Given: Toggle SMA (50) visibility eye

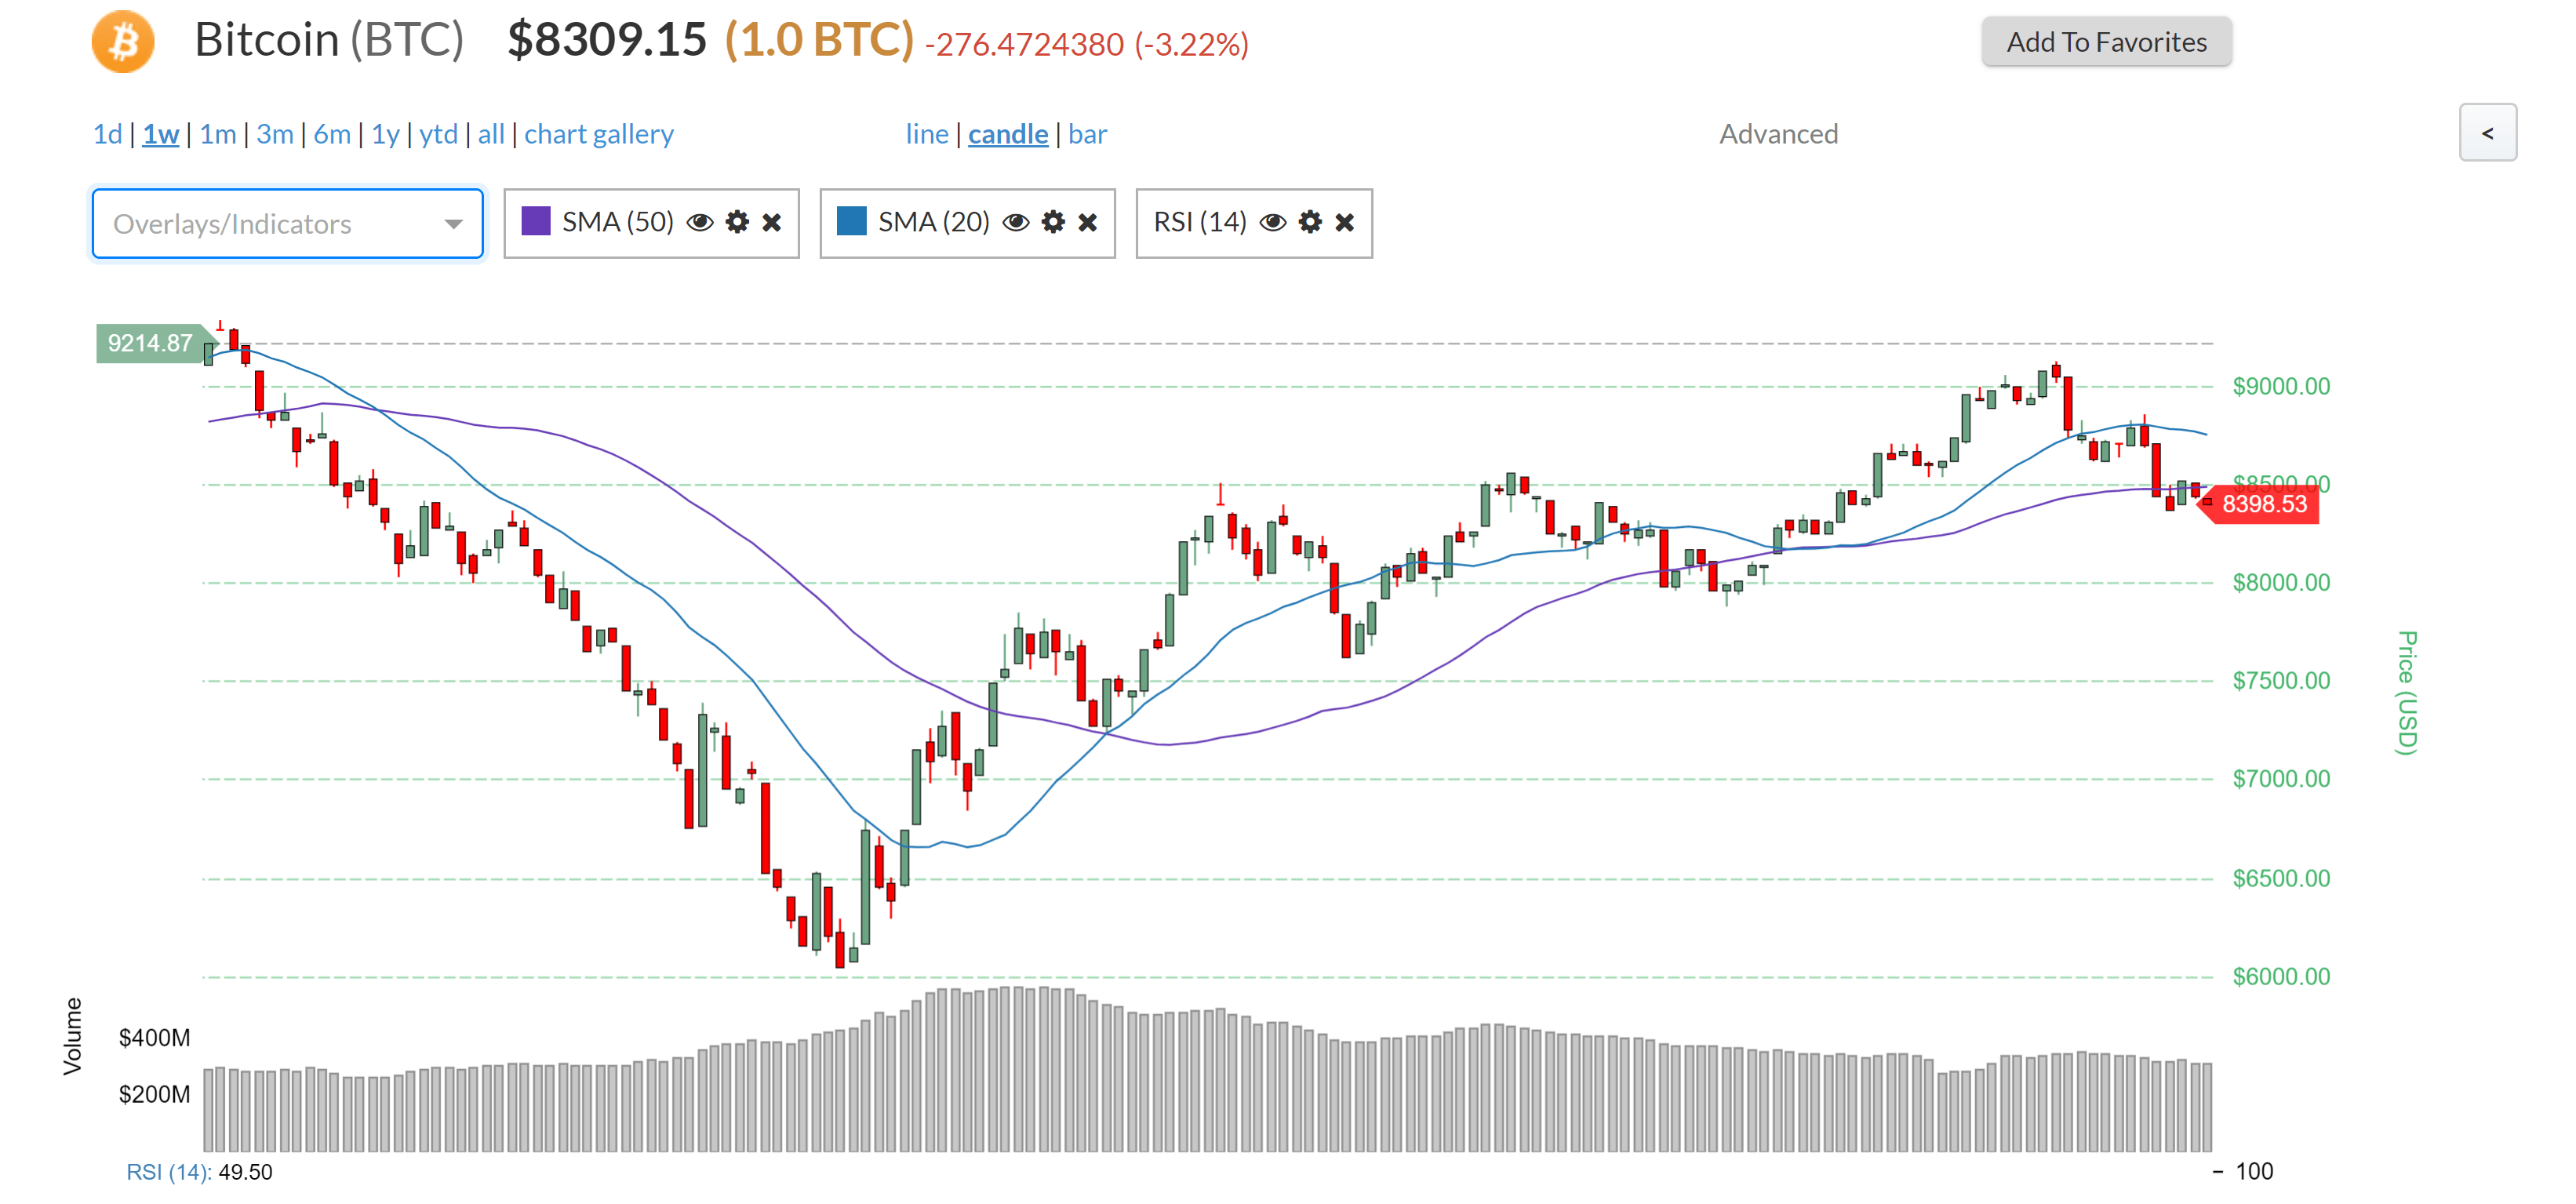Looking at the screenshot, I should point(700,222).
